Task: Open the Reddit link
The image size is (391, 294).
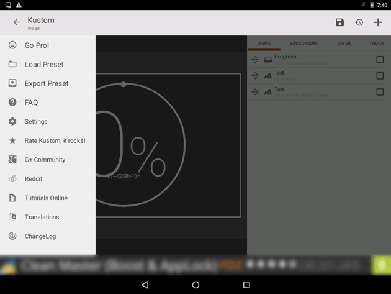Action: (48, 179)
